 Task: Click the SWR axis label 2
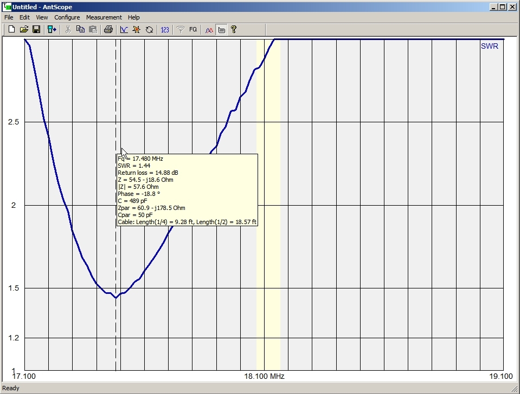pyautogui.click(x=13, y=205)
